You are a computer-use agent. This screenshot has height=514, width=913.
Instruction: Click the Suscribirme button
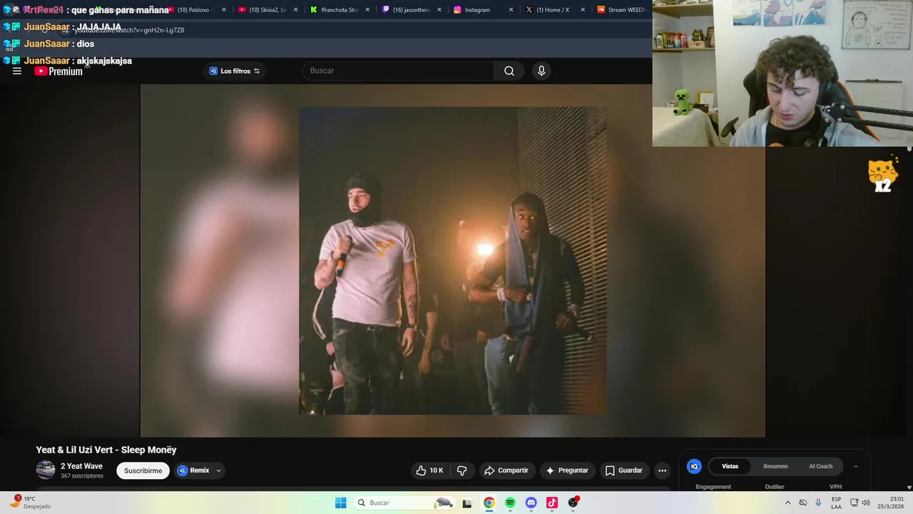point(143,470)
